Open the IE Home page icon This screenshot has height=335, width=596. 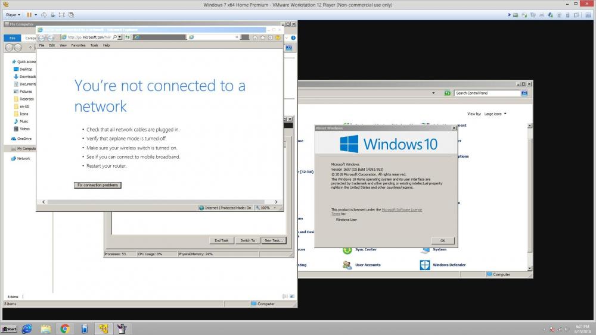255,37
